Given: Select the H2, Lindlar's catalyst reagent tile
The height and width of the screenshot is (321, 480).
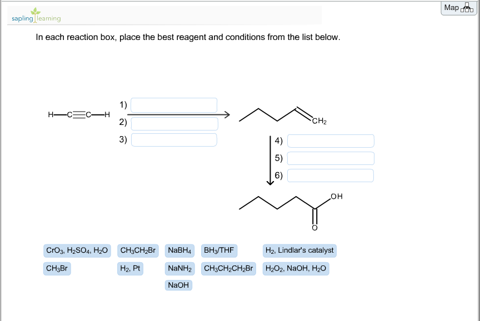Looking at the screenshot, I should coord(300,250).
